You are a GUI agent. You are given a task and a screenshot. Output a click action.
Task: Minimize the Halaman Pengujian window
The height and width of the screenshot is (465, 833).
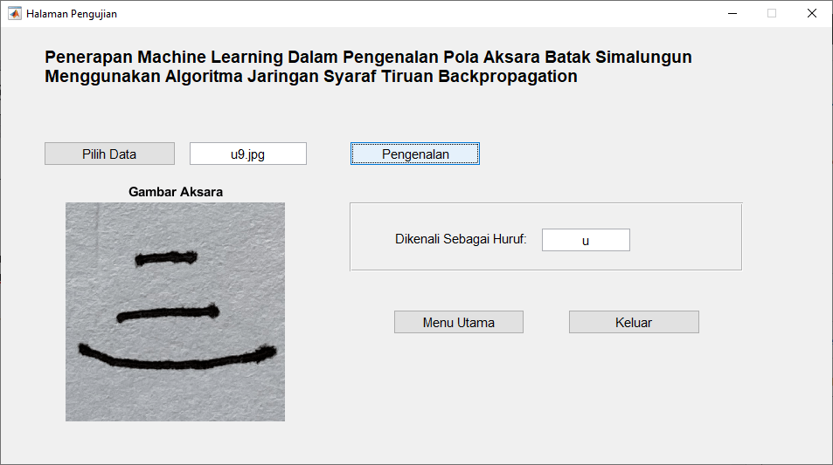coord(732,13)
